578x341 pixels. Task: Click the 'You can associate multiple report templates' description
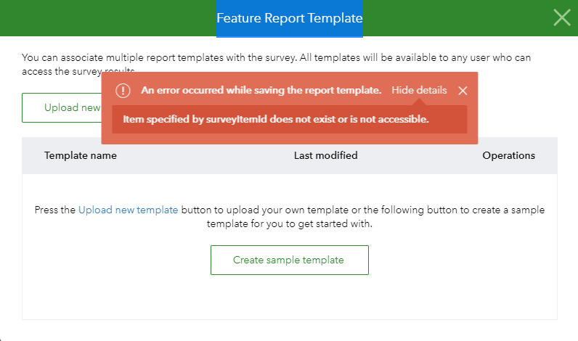click(276, 57)
